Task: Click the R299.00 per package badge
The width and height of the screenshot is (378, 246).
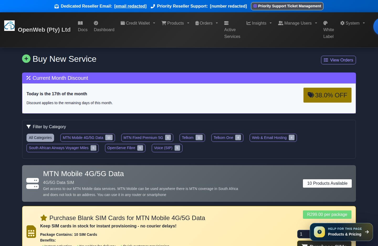Action: pos(327,215)
